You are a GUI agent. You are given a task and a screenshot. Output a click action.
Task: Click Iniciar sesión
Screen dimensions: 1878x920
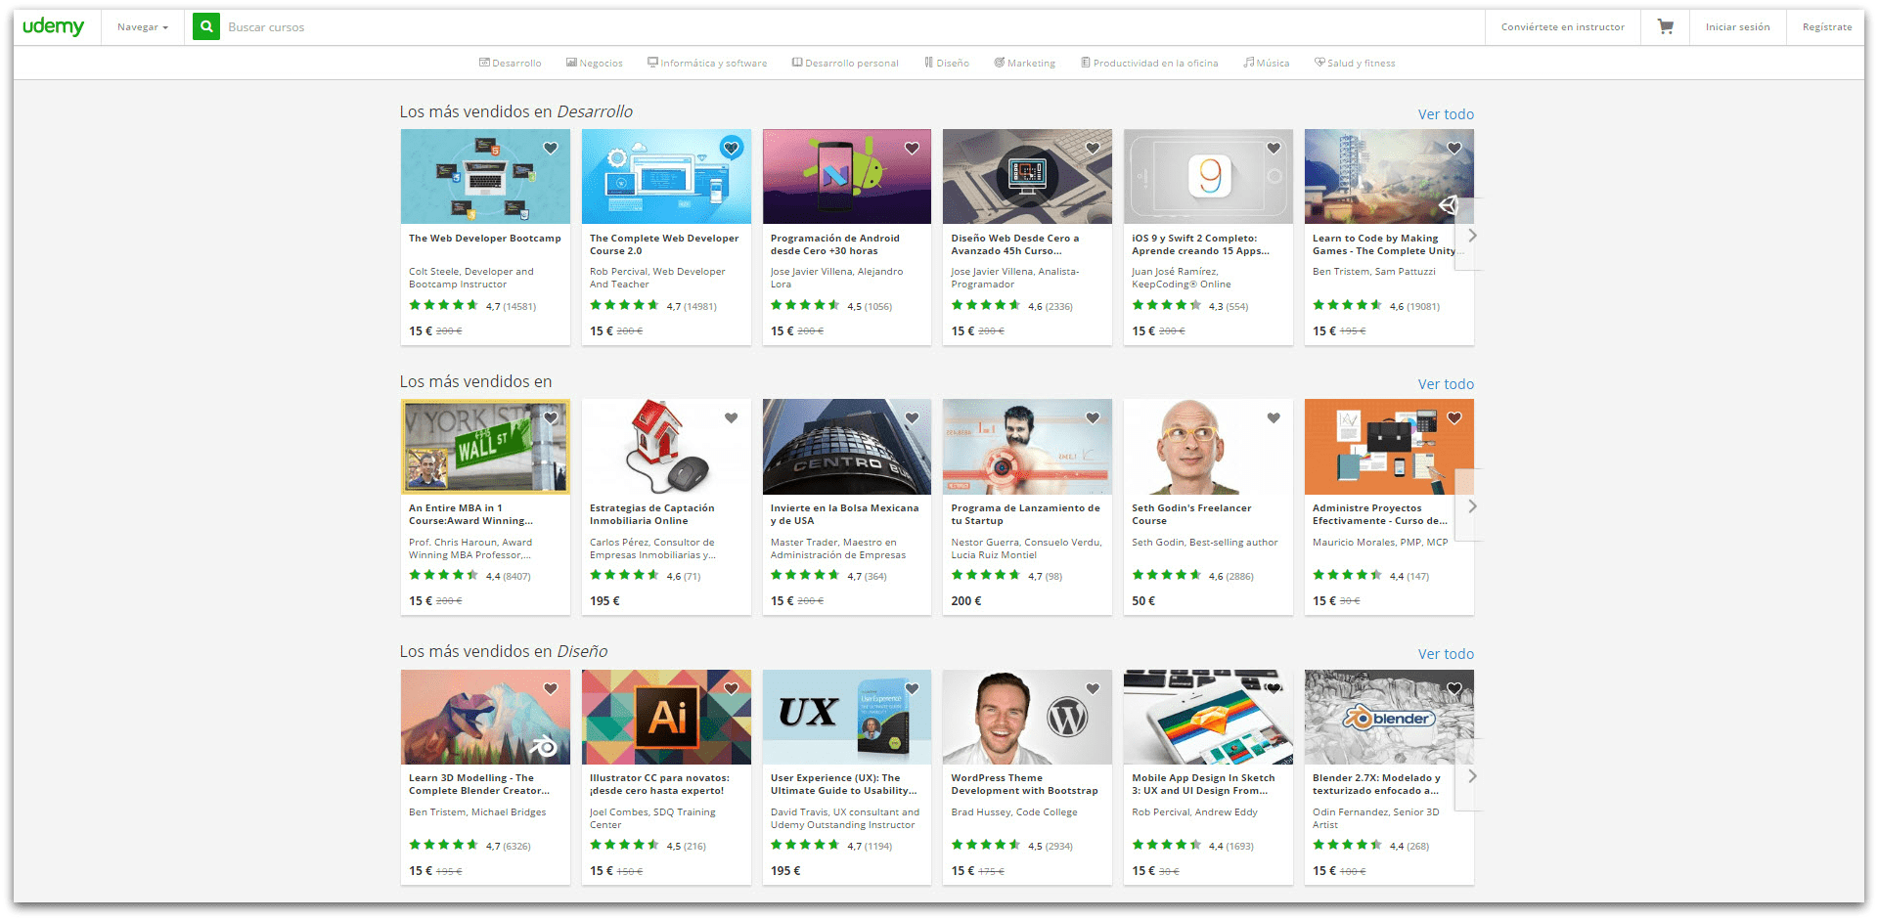tap(1737, 27)
